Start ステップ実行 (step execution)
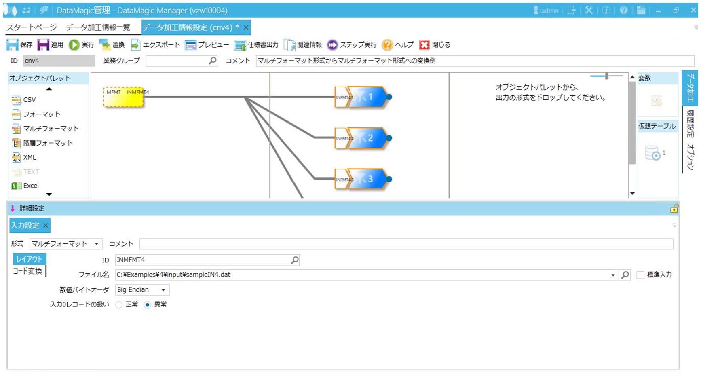Screen dimensions: 701x376 point(332,45)
